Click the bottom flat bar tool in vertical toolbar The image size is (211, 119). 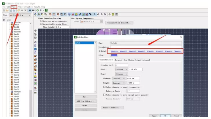35,93
